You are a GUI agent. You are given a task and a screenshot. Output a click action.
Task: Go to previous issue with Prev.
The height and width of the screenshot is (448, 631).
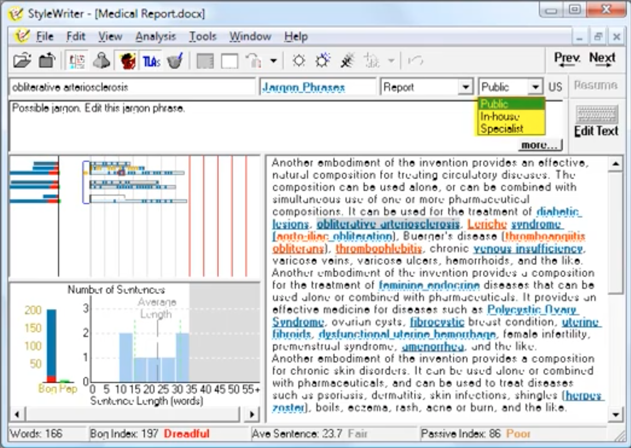coord(567,59)
